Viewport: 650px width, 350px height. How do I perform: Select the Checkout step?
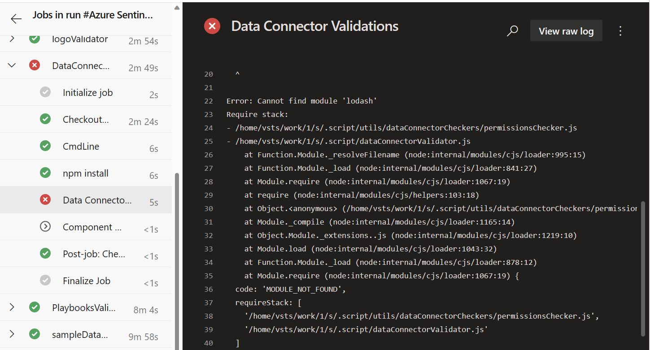point(86,119)
